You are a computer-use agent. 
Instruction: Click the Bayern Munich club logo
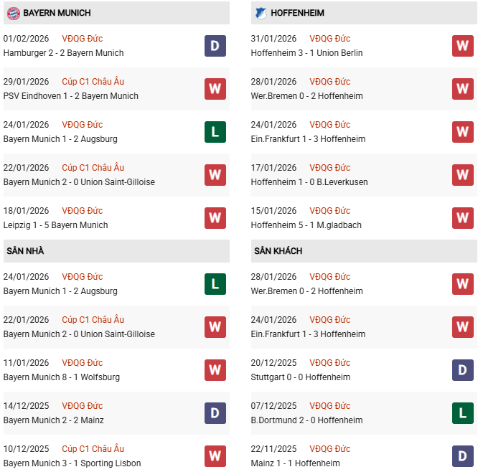coord(12,13)
